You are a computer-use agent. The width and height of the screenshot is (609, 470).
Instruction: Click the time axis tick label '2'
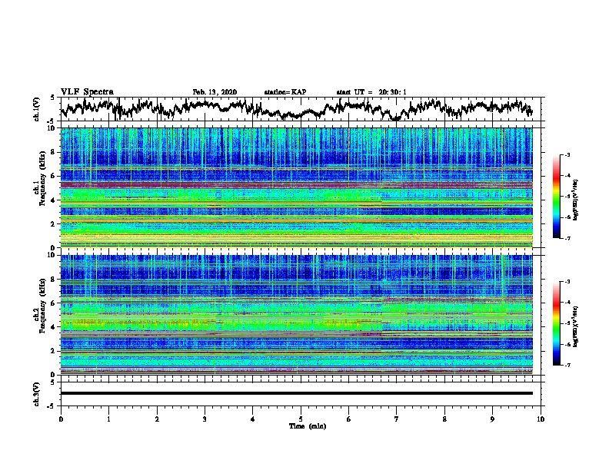(x=157, y=419)
